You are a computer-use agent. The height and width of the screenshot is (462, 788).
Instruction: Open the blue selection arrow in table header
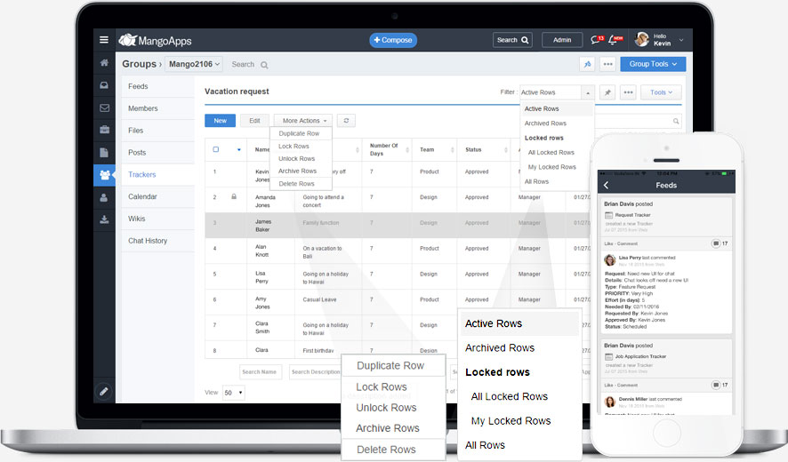(238, 149)
